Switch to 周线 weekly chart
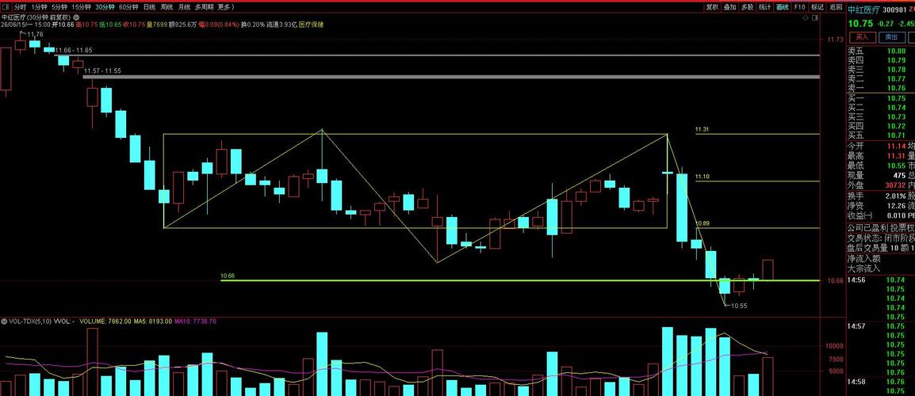Screen dimensions: 915x396 167,7
